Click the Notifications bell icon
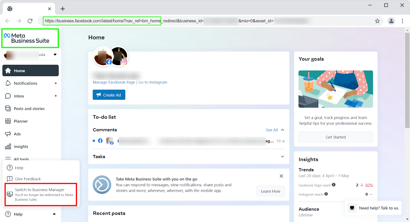410x222 pixels. click(x=8, y=83)
